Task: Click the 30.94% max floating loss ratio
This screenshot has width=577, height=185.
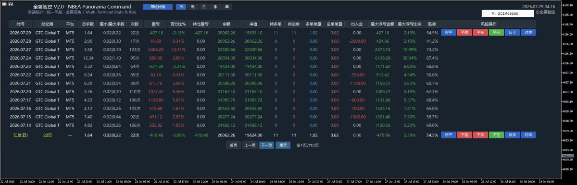Action: [x=410, y=58]
